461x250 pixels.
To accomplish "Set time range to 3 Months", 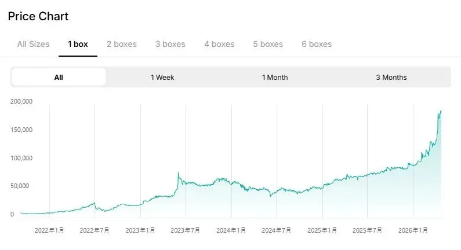I will click(391, 77).
